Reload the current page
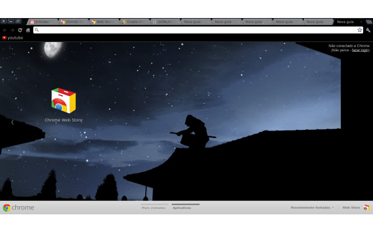This screenshot has height=233, width=373. pos(20,30)
